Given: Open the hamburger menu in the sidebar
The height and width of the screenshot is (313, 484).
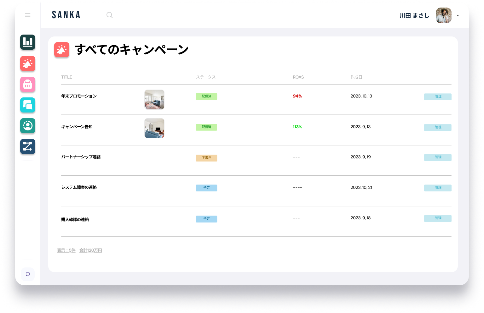Looking at the screenshot, I should (28, 15).
